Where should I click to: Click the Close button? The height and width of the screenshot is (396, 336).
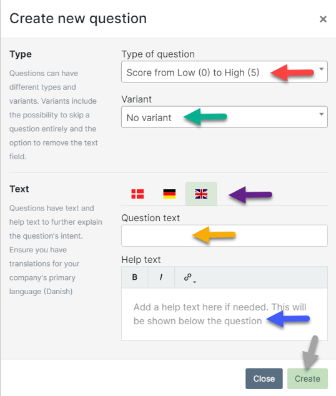[264, 379]
